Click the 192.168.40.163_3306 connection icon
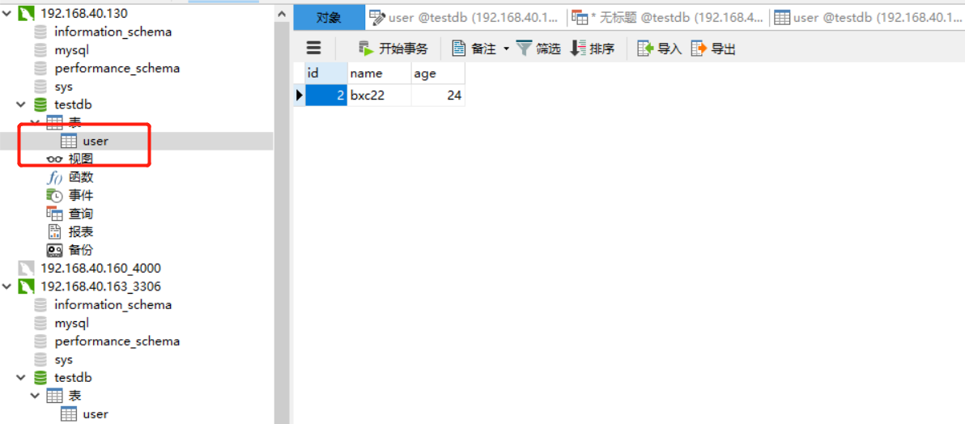 27,286
